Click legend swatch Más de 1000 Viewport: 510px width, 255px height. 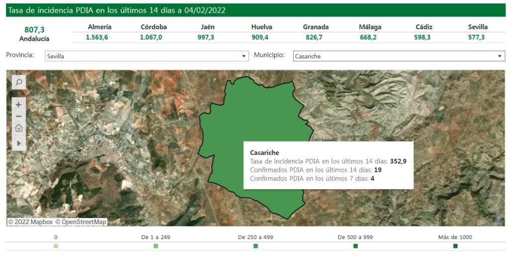[x=455, y=246]
